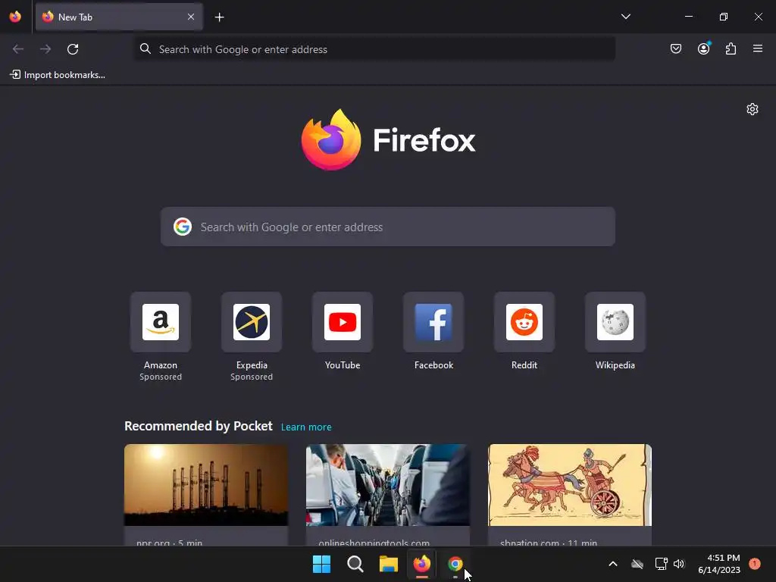Open File Explorer from the taskbar
The height and width of the screenshot is (582, 776).
389,564
